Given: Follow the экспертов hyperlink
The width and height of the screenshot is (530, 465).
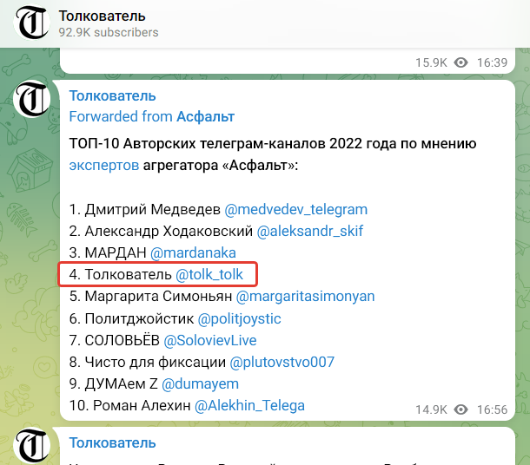Looking at the screenshot, I should (x=104, y=166).
